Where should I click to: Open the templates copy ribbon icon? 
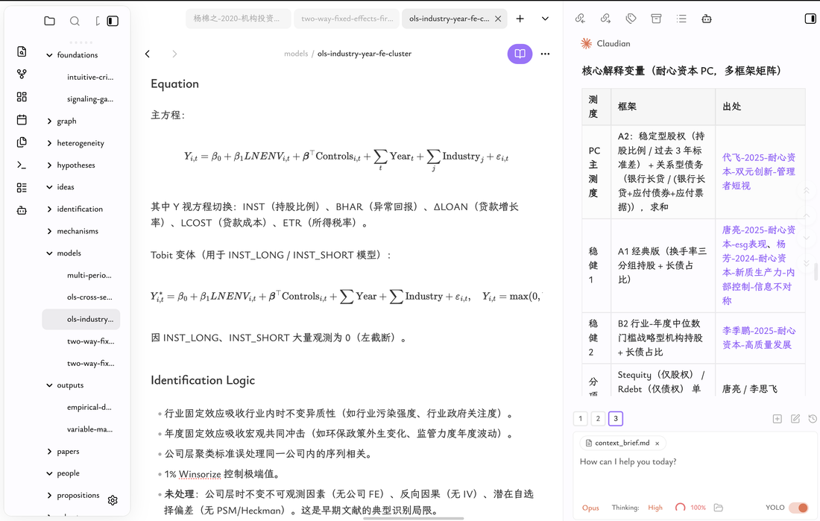pyautogui.click(x=22, y=142)
